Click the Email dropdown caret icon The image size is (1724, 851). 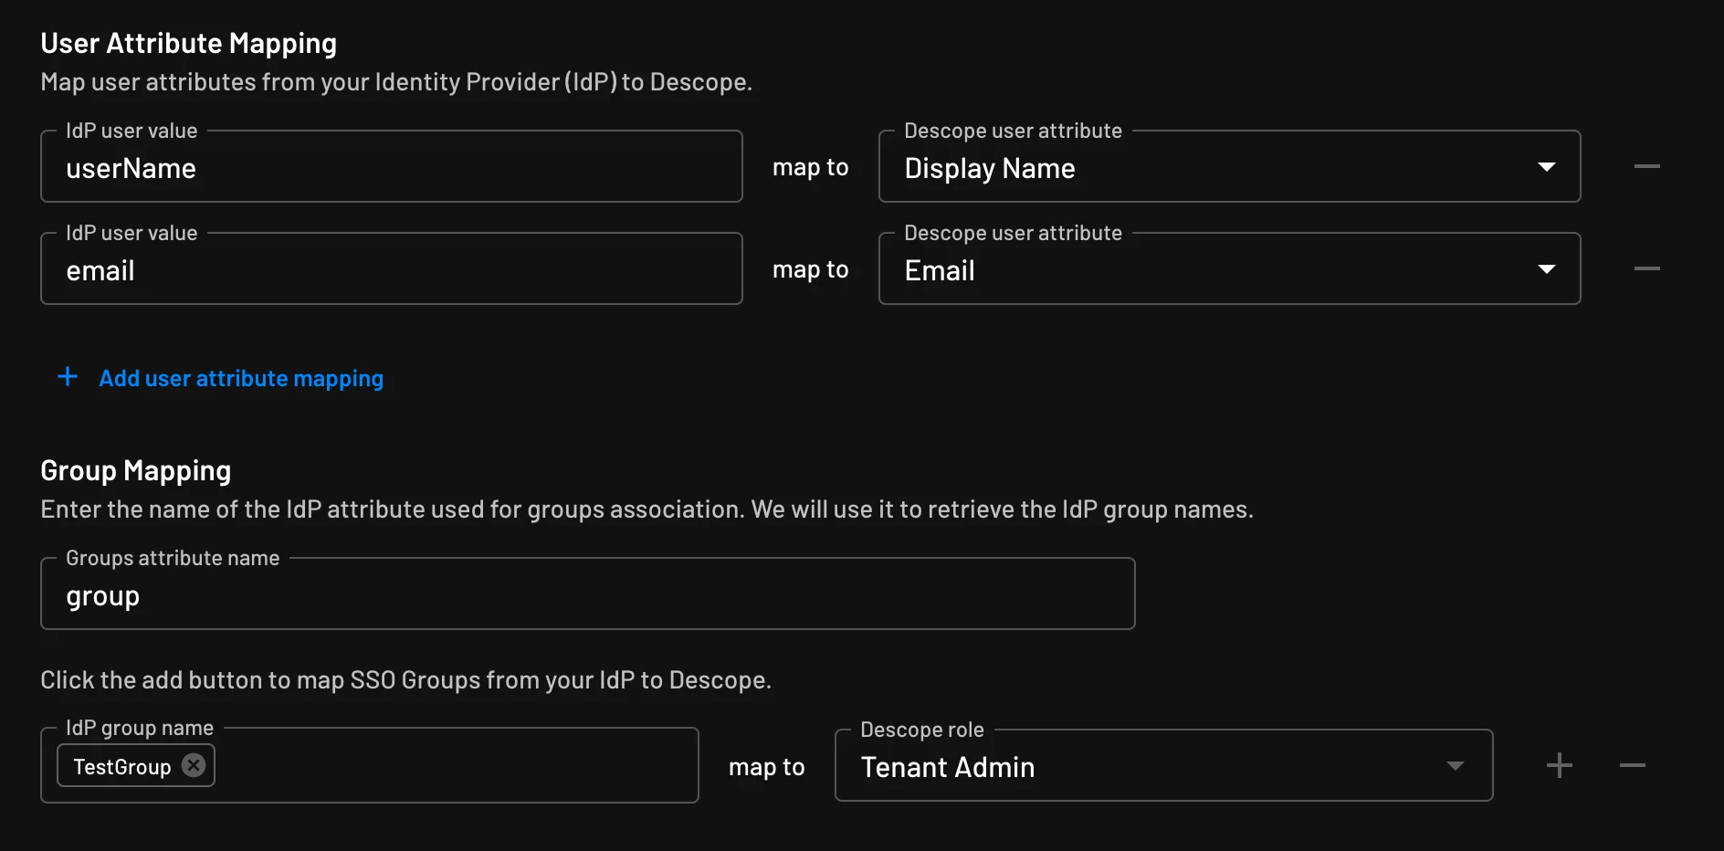click(1547, 269)
